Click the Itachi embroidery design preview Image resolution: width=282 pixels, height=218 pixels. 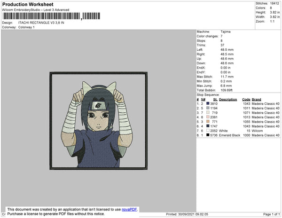coord(99,121)
